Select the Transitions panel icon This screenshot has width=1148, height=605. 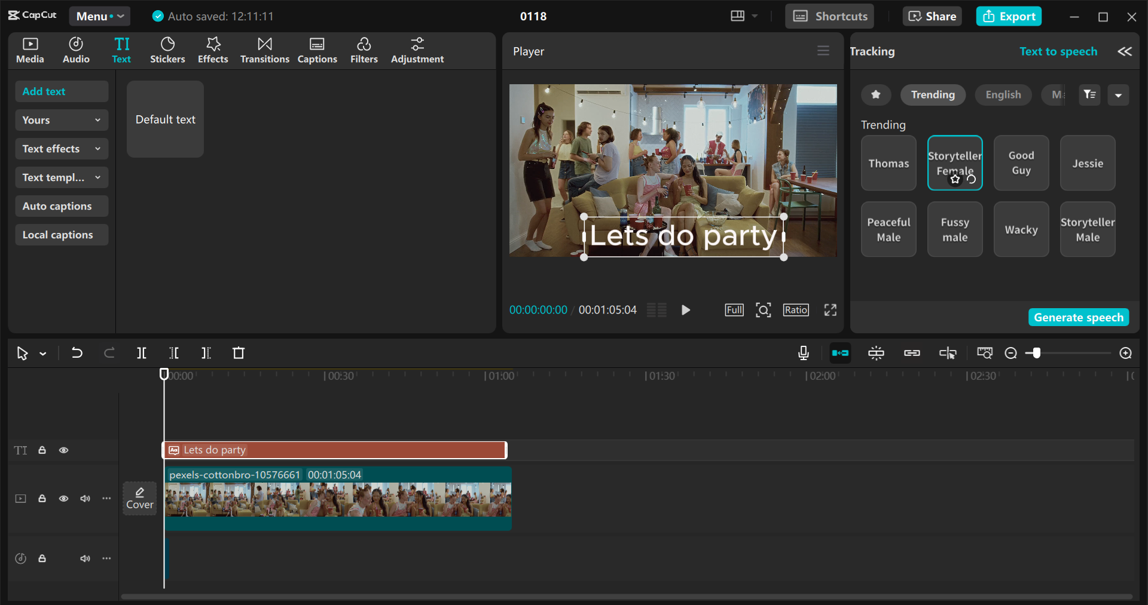coord(264,50)
